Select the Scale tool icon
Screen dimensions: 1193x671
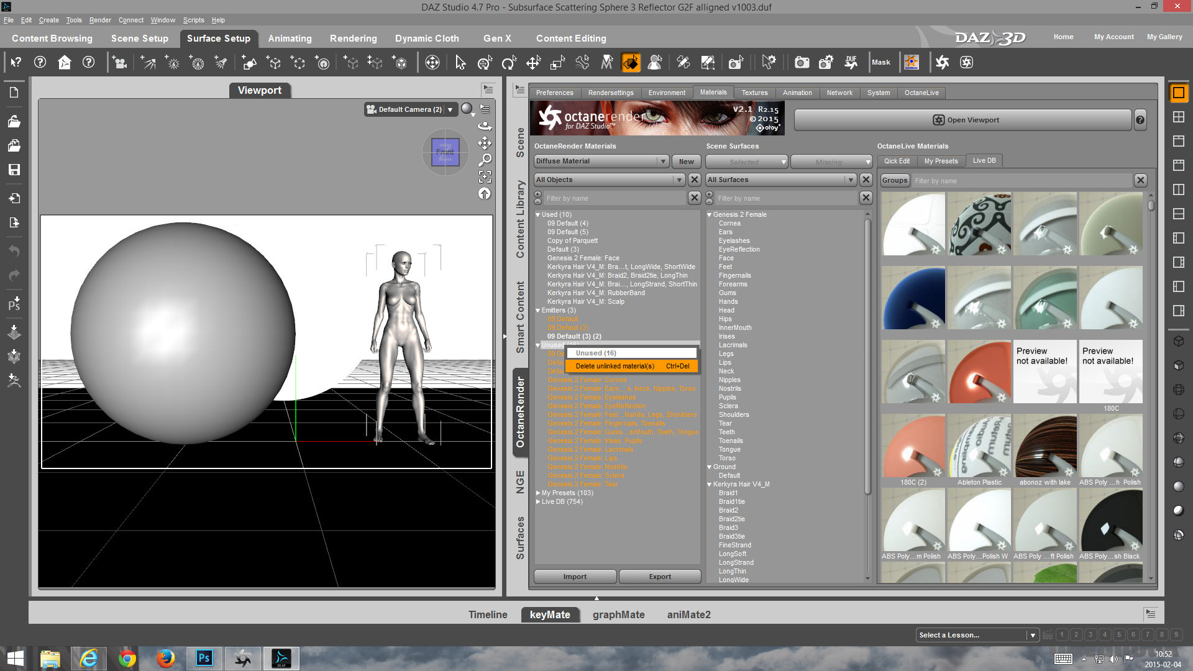(x=557, y=62)
